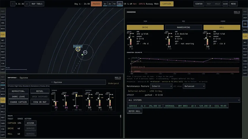Screen dimensions: 248x139
Task: Open CAPT tab in map panel sidebar
Action: [3, 69]
